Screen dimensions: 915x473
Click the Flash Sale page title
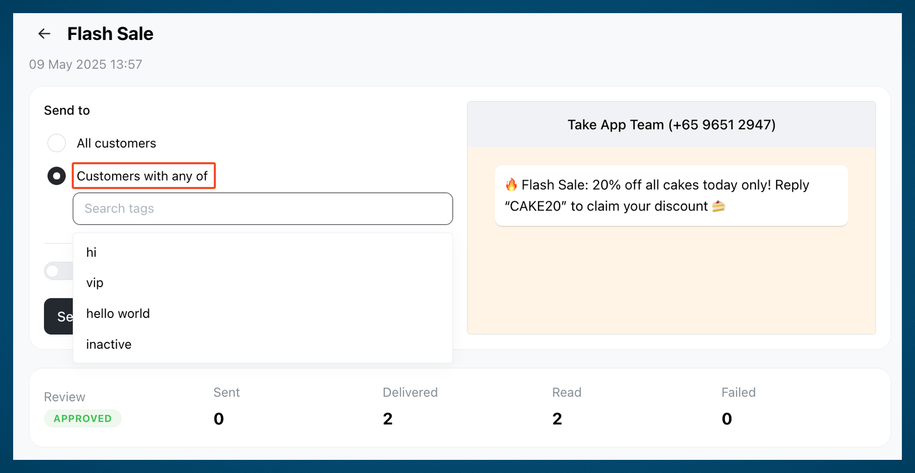point(110,34)
